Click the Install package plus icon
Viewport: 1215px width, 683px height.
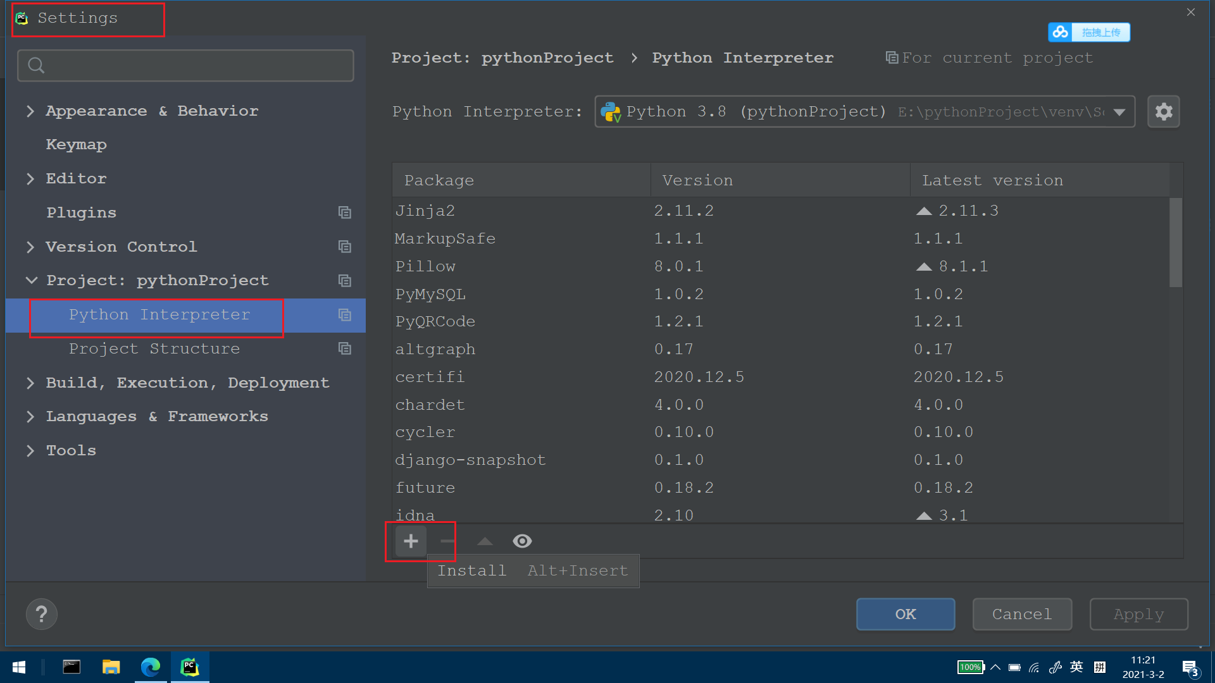[411, 541]
